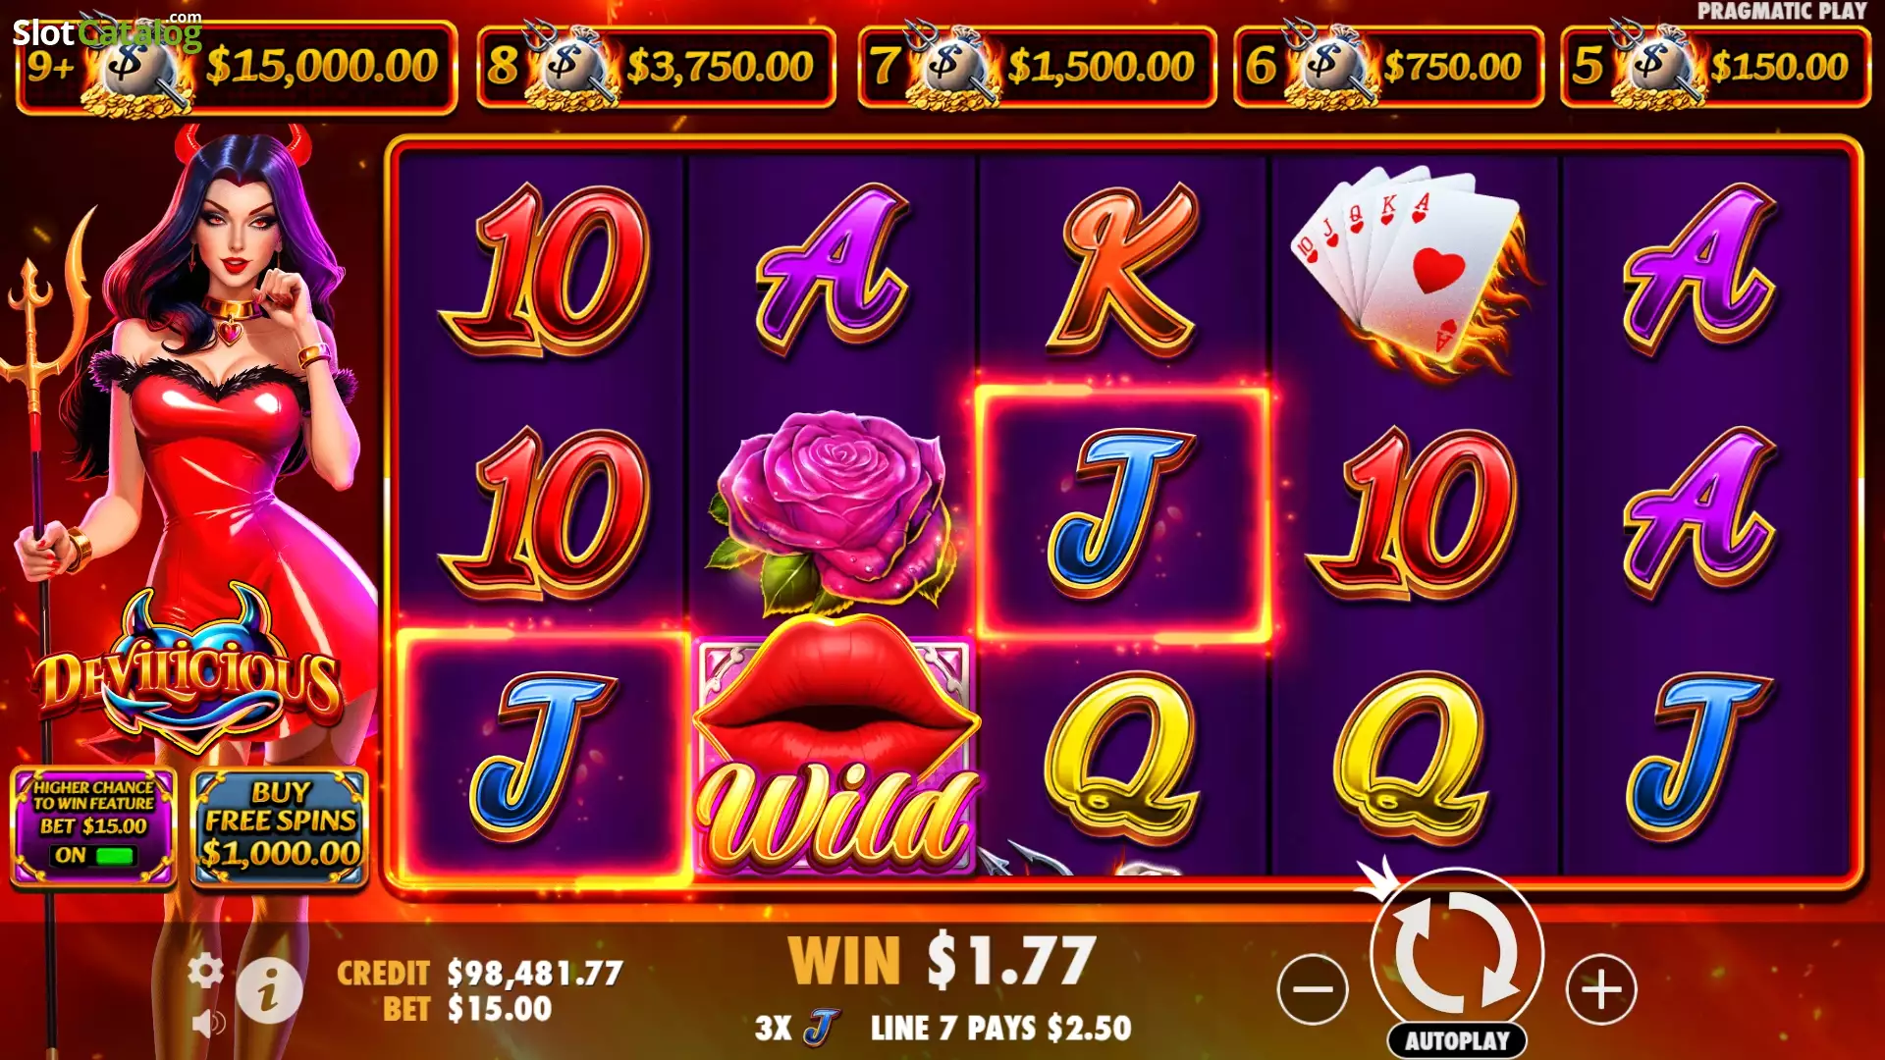Image resolution: width=1885 pixels, height=1060 pixels.
Task: Increase bet with the plus button
Action: coord(1601,988)
